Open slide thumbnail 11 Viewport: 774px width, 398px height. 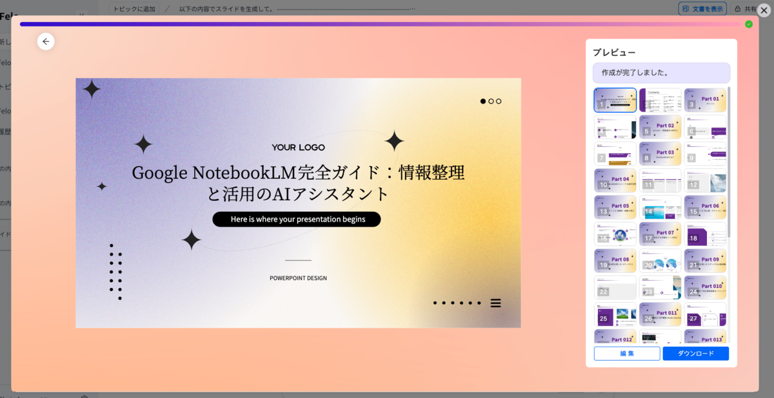coord(660,180)
